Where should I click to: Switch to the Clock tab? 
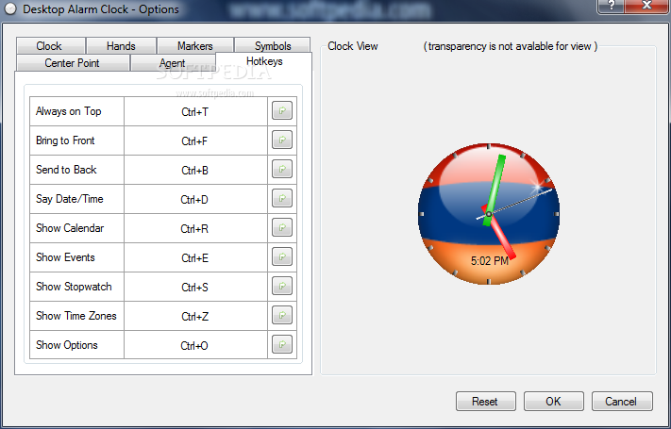(50, 46)
